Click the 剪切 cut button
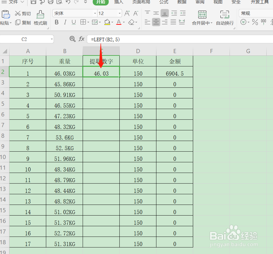273x254 pixels. 23,13
